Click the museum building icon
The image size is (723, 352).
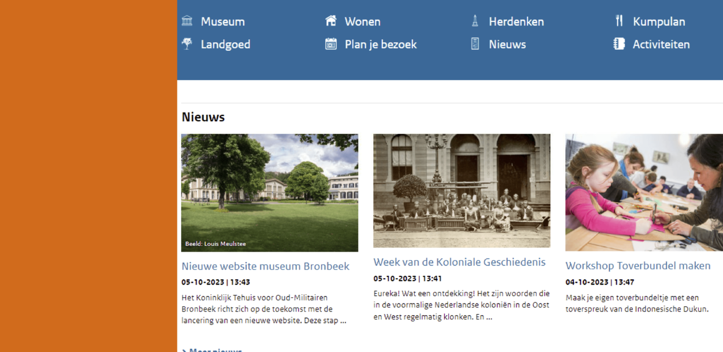click(187, 21)
